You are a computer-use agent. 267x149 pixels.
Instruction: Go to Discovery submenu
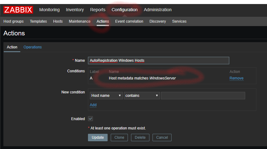tap(158, 21)
